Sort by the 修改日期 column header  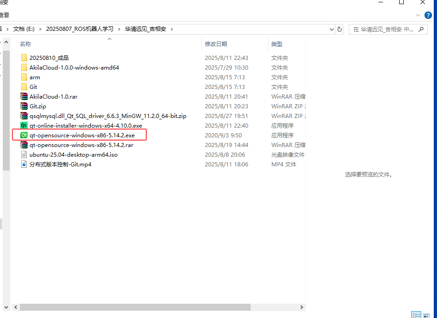[x=216, y=44]
